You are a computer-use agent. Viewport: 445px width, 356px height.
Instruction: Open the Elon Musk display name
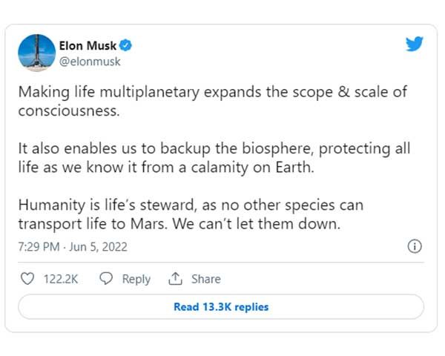[x=88, y=46]
